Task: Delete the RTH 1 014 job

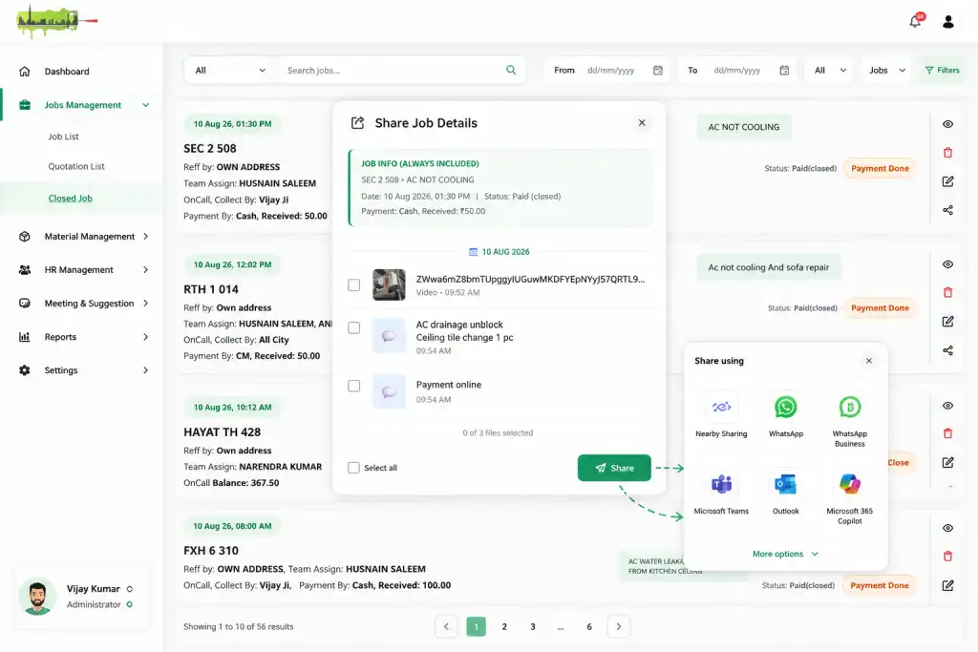Action: pyautogui.click(x=947, y=292)
